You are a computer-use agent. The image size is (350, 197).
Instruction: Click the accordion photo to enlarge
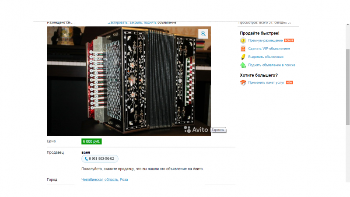(129, 81)
